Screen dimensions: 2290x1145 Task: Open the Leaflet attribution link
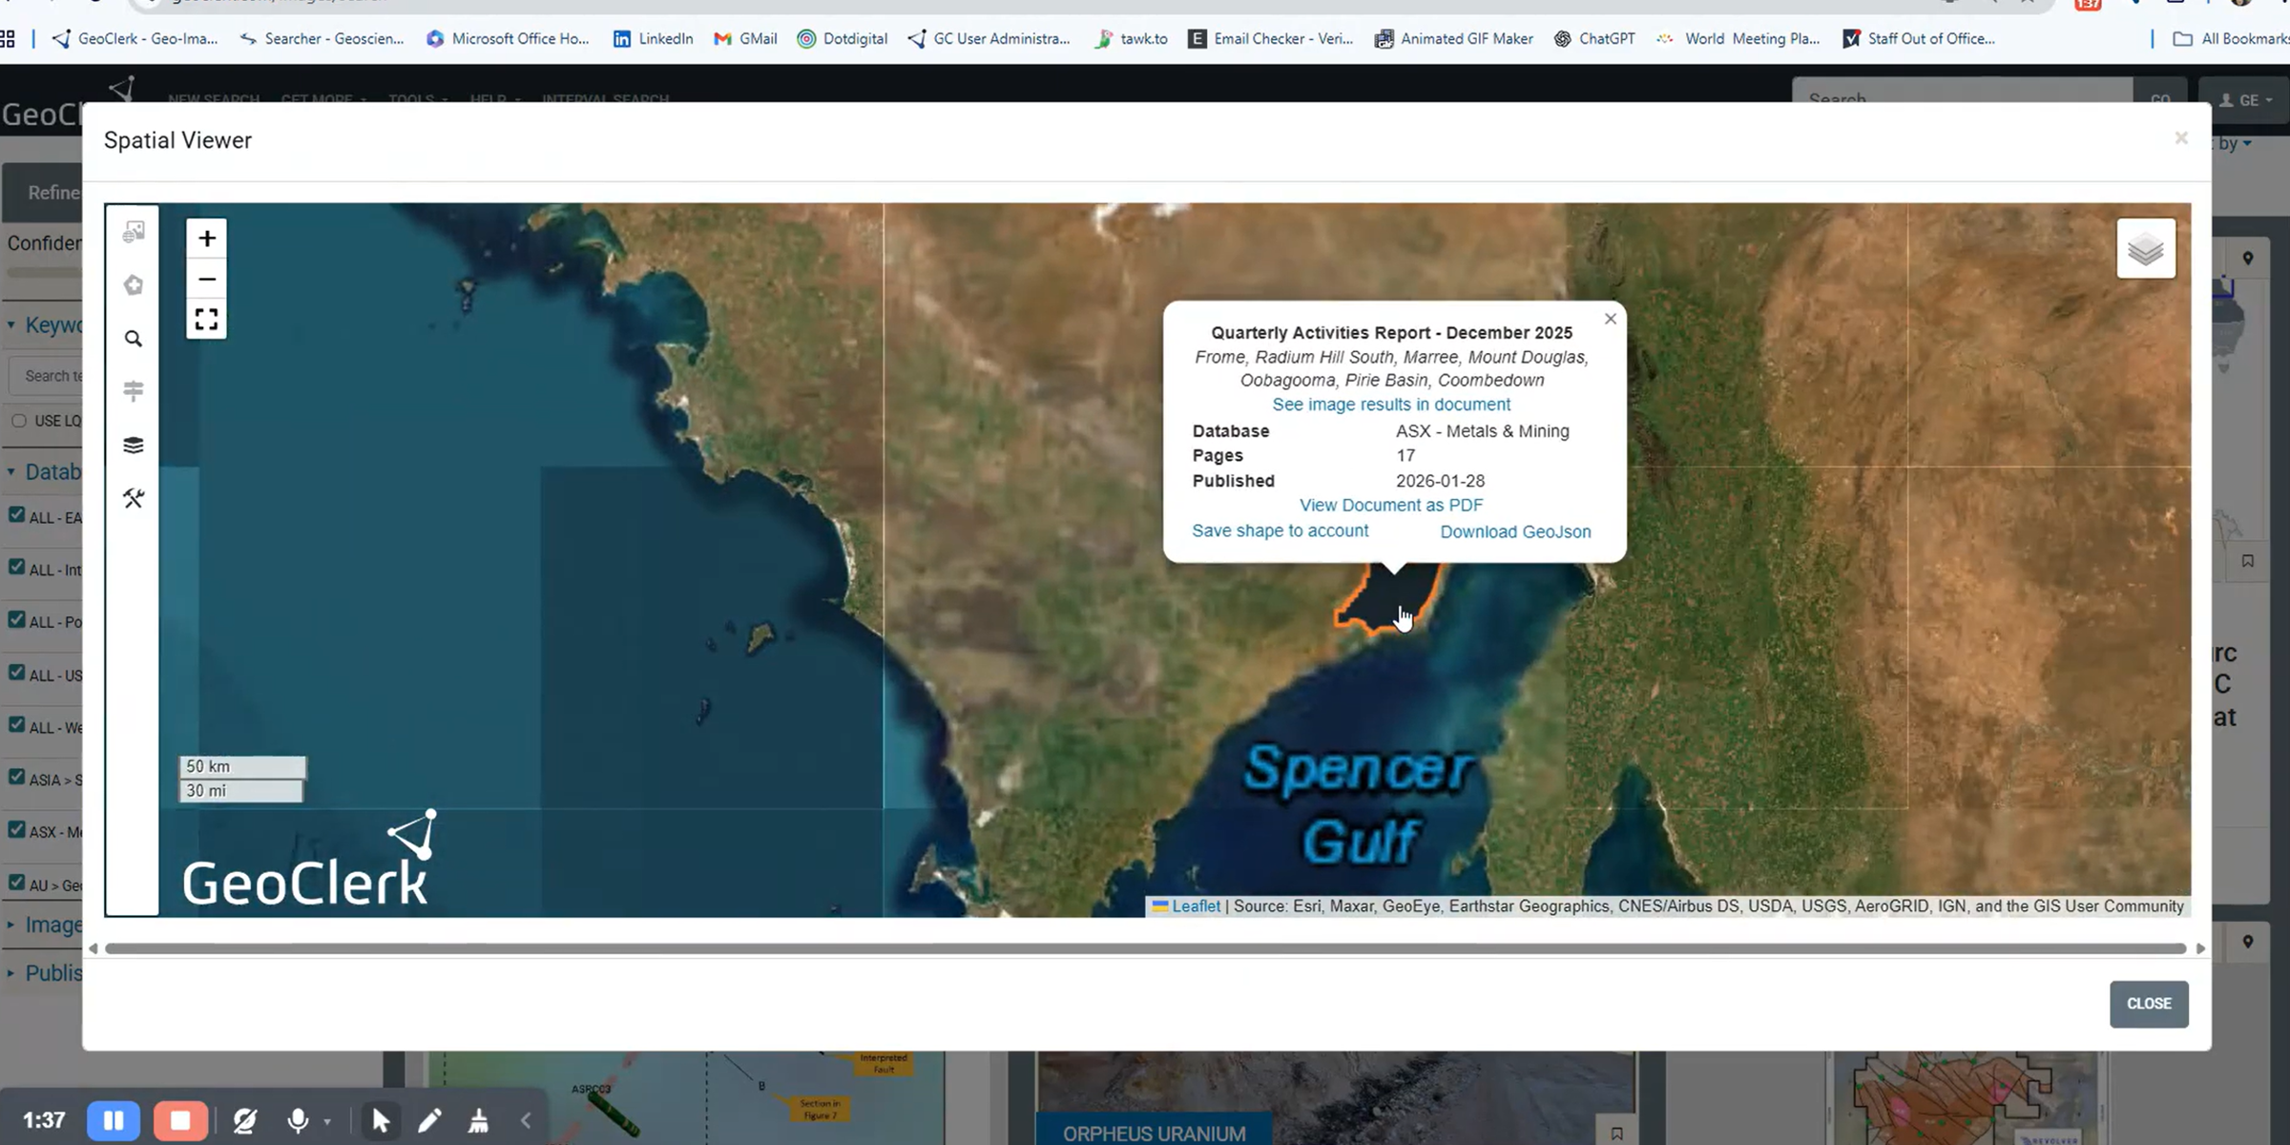[x=1196, y=906]
